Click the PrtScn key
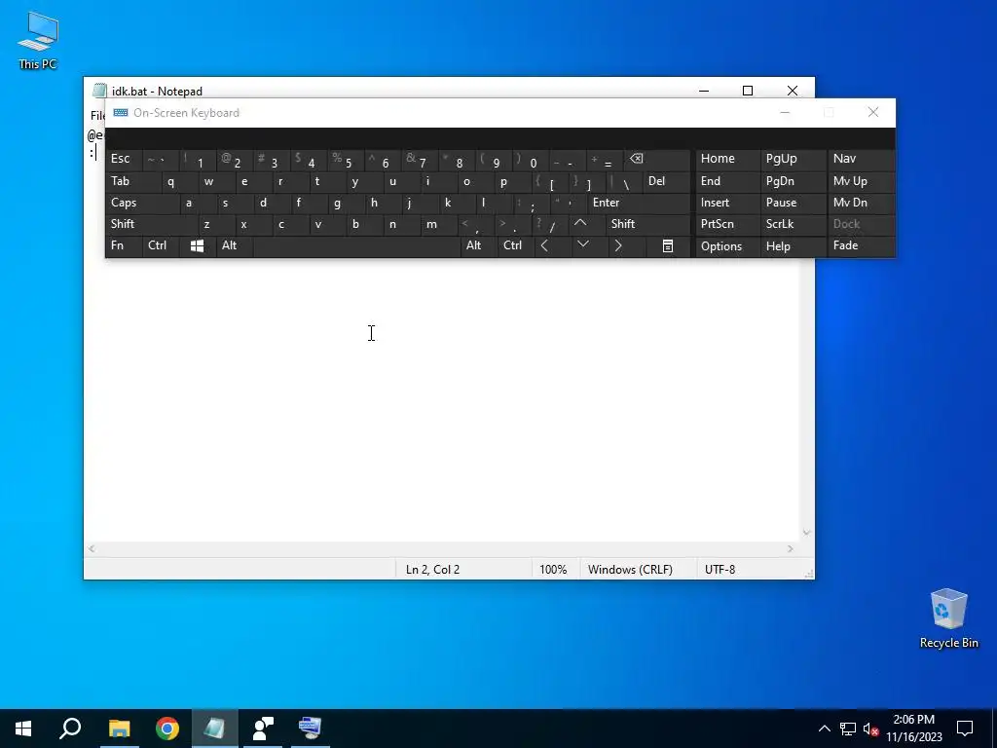 tap(727, 224)
